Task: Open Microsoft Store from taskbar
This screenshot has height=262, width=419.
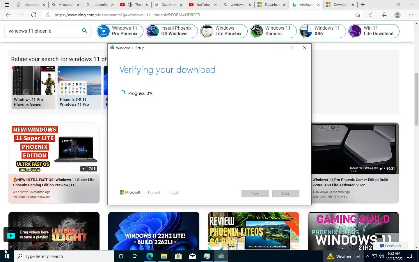Action: (178, 256)
